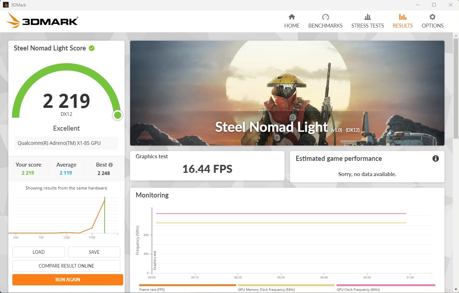This screenshot has height=293, width=459.
Task: Click the Excellent rating label
Action: tap(66, 128)
